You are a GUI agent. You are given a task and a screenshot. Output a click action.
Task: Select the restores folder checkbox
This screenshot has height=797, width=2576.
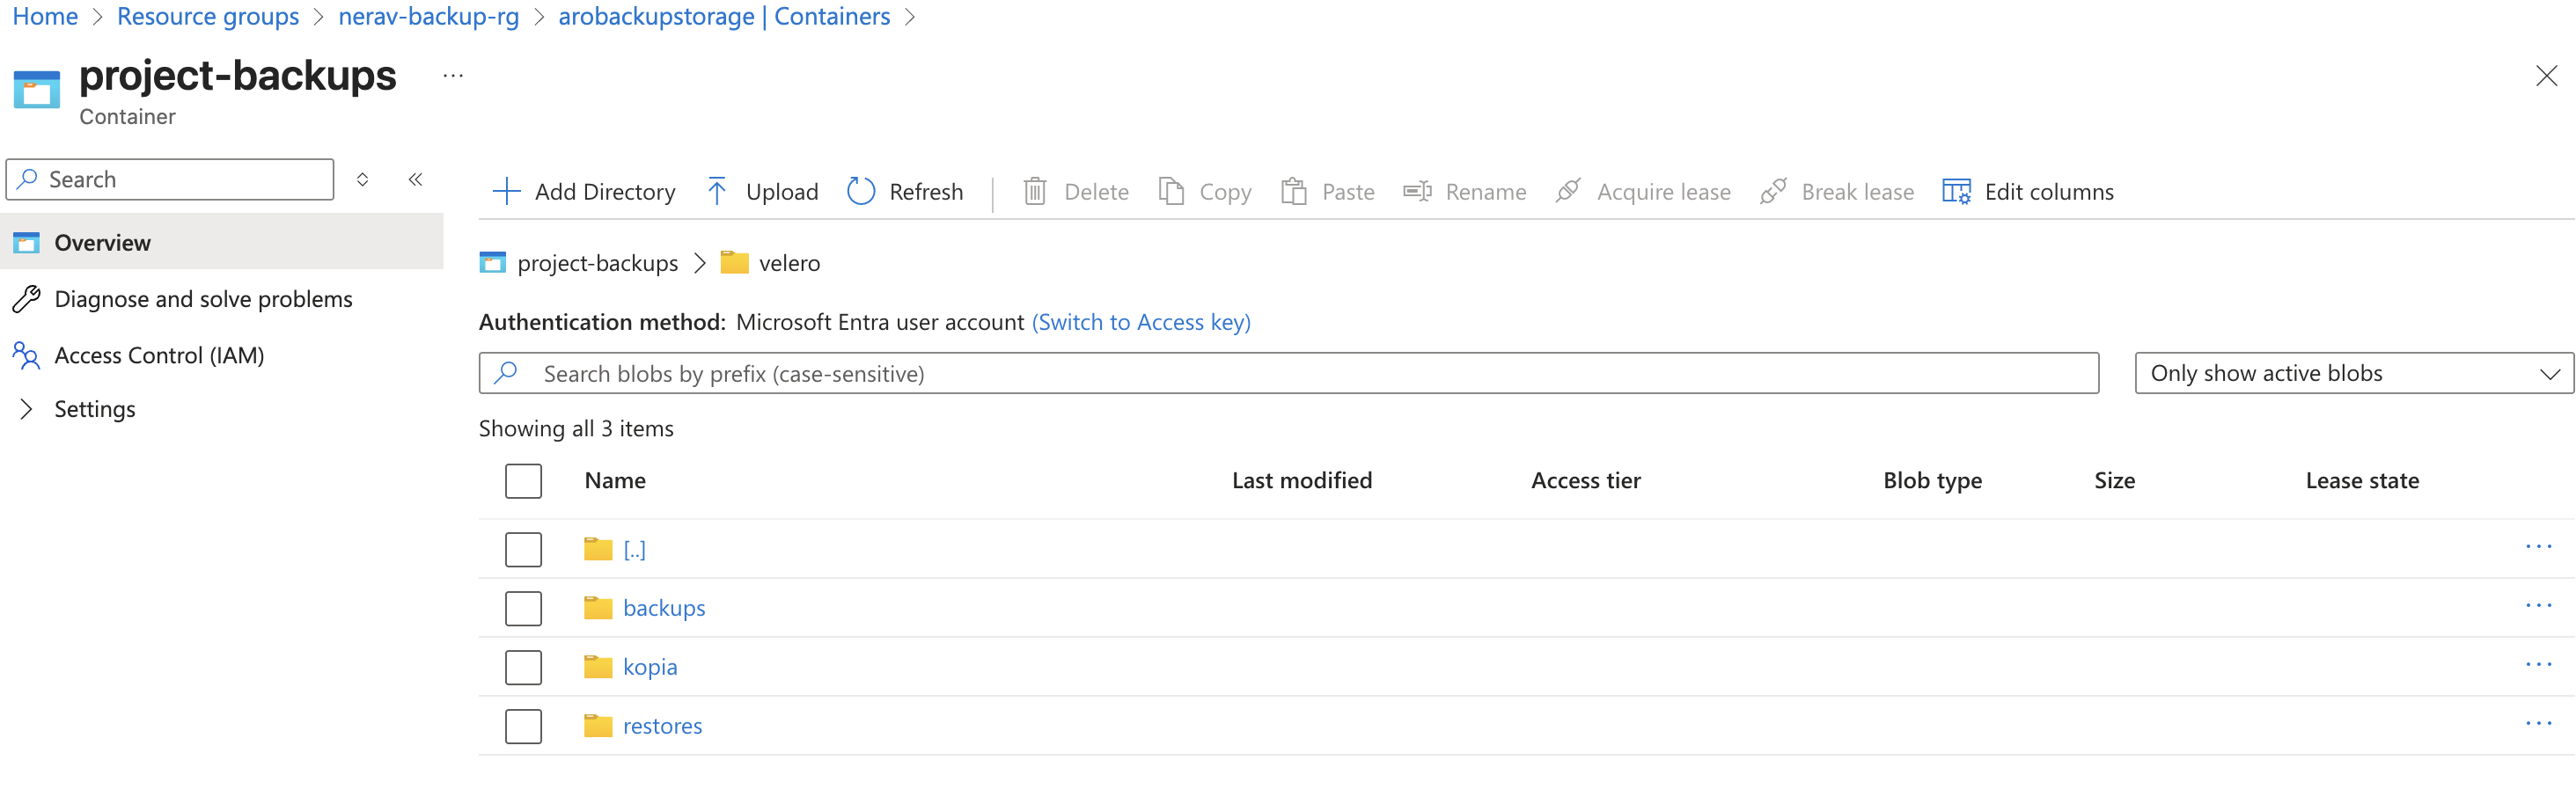(x=523, y=726)
